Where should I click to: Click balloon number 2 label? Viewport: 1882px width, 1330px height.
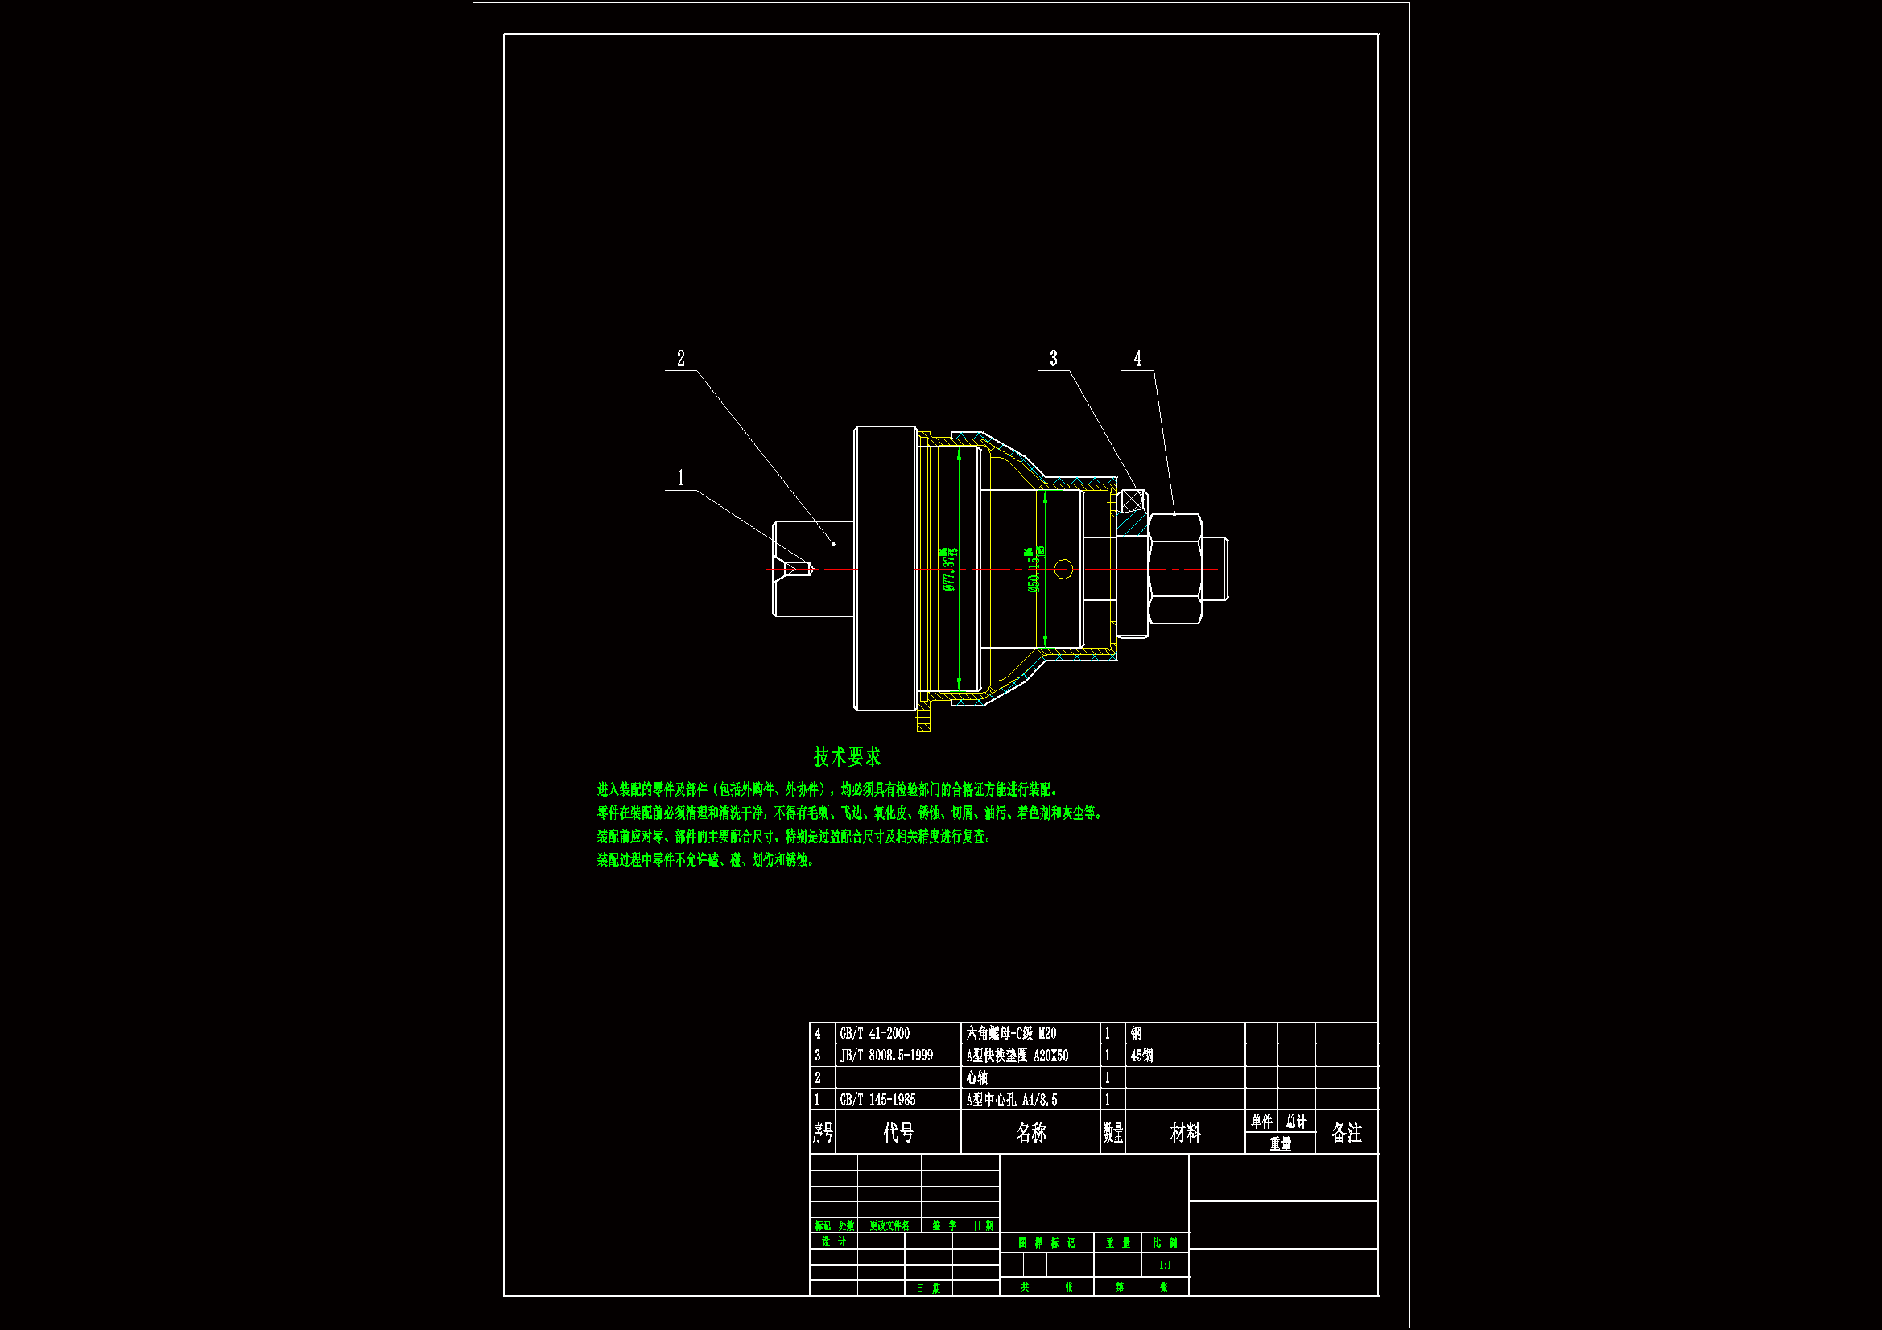pos(680,358)
